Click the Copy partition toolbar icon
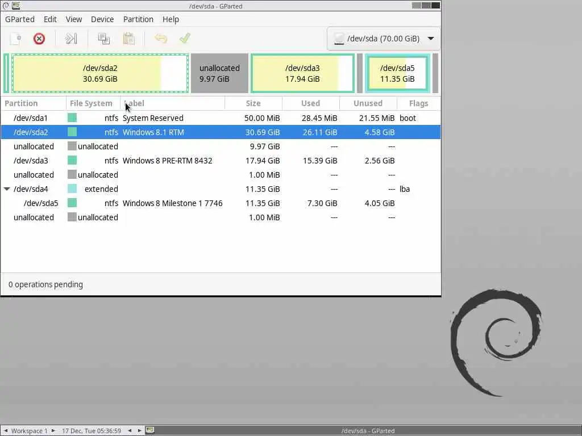The height and width of the screenshot is (436, 582). pos(103,39)
